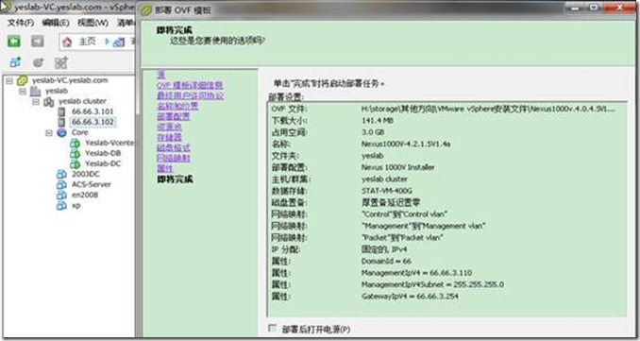Image resolution: width=640 pixels, height=341 pixels.
Task: Open the 网络映射 step
Action: [x=174, y=158]
